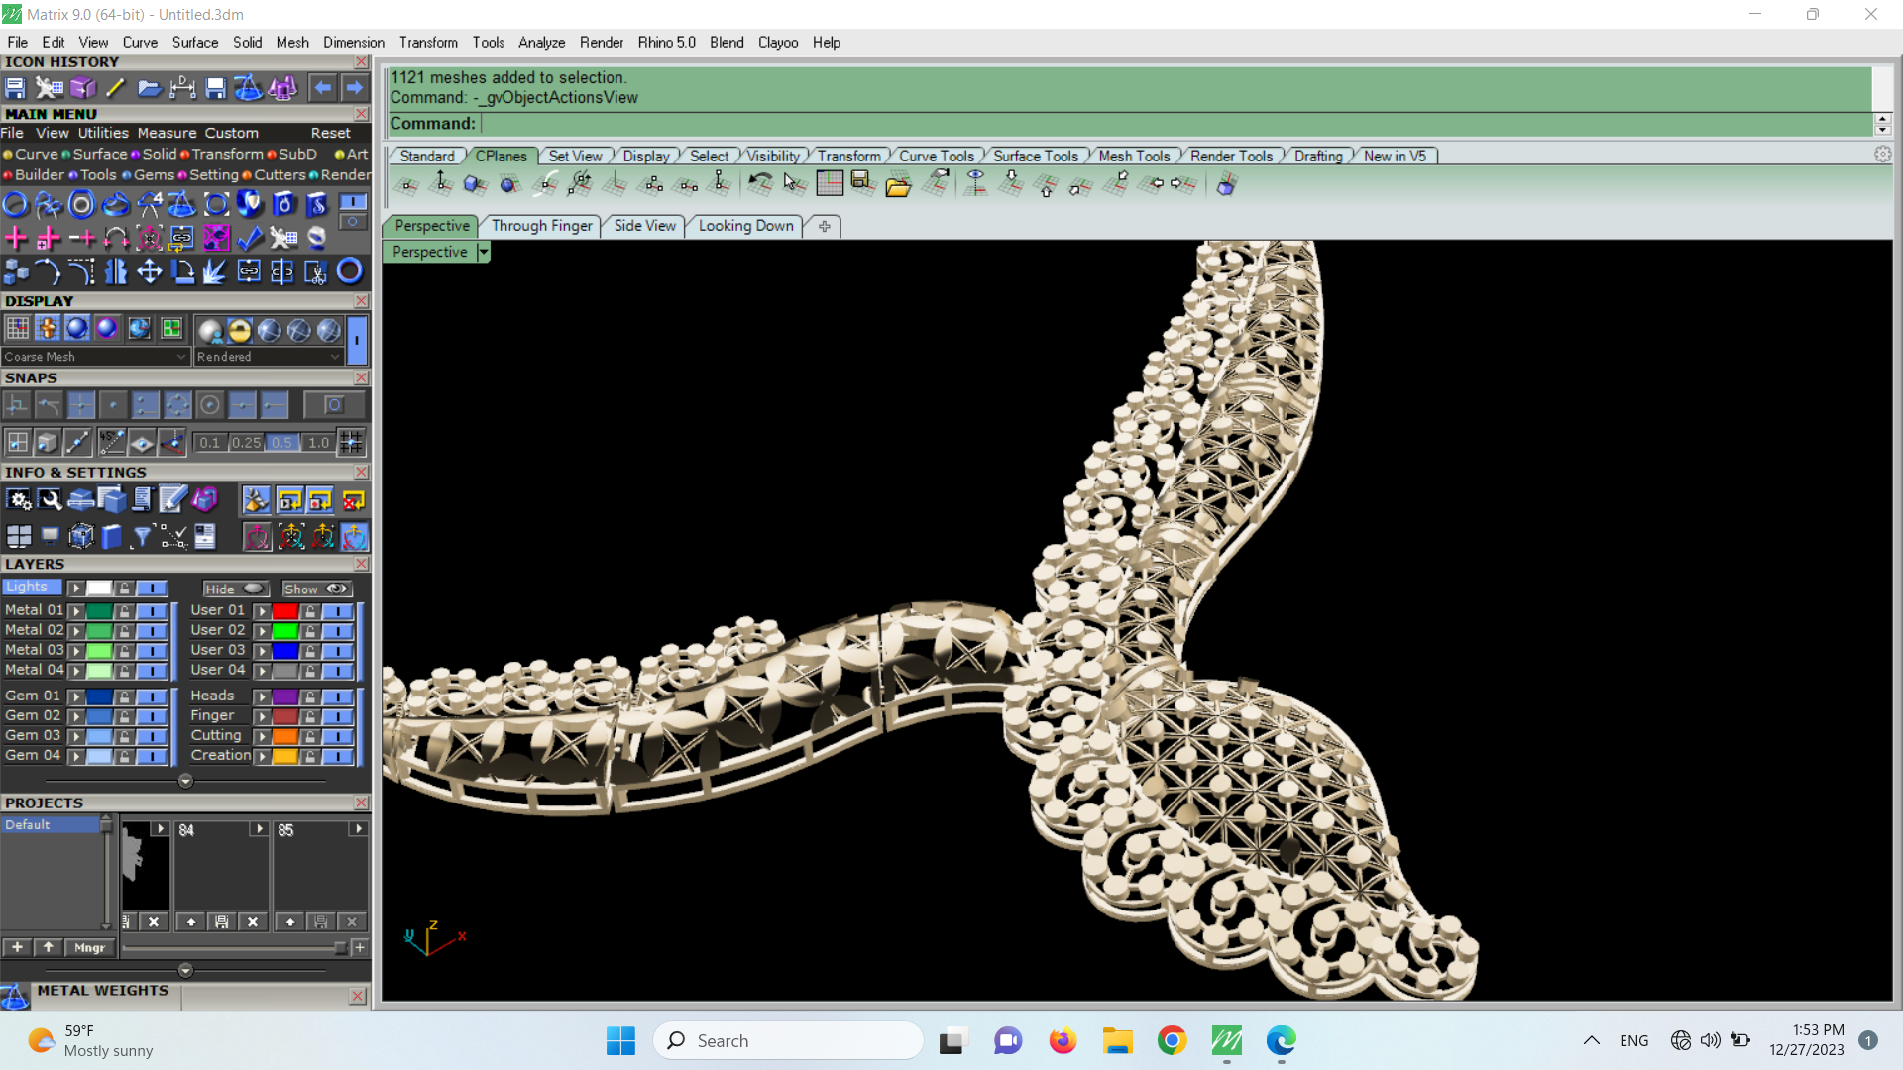Image resolution: width=1903 pixels, height=1070 pixels.
Task: Click the red color swatch for User 01
Action: 284,611
